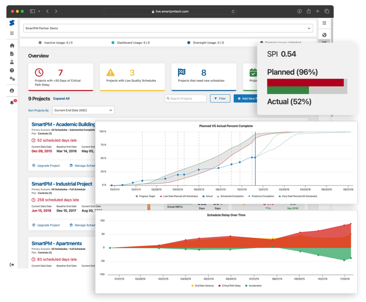Click the logout icon at sidebar bottom
This screenshot has width=366, height=302.
pyautogui.click(x=12, y=265)
